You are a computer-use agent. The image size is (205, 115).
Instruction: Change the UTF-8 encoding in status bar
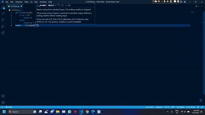coord(167,107)
